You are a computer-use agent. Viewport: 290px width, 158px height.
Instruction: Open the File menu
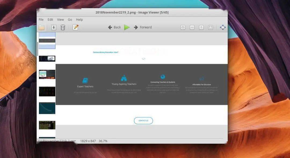[41, 20]
